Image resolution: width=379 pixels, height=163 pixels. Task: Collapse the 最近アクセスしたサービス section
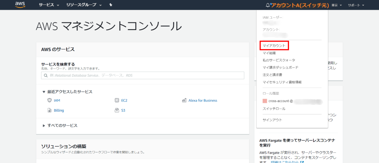[67, 92]
